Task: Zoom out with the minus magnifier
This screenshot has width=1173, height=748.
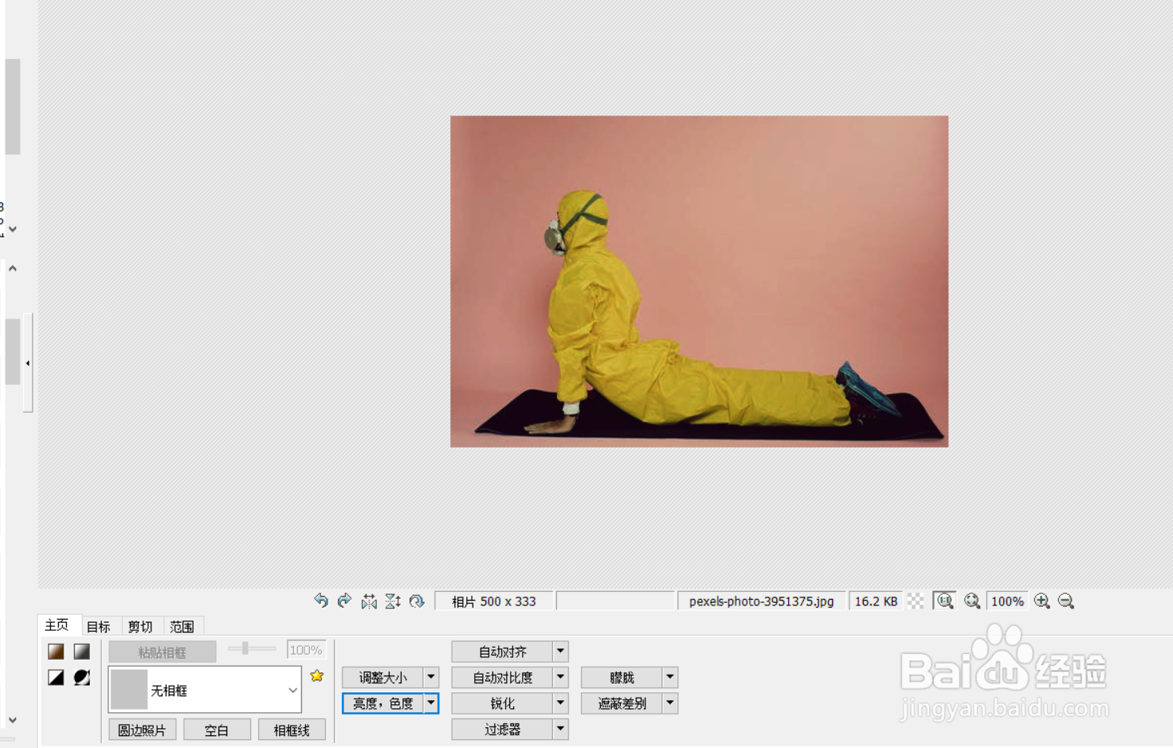Action: 1066,601
